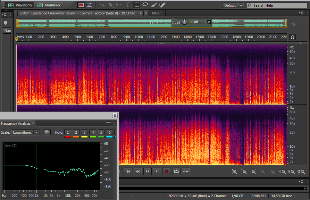Zoom in at Out Point
This screenshot has width=310, height=200.
pyautogui.click(x=291, y=172)
